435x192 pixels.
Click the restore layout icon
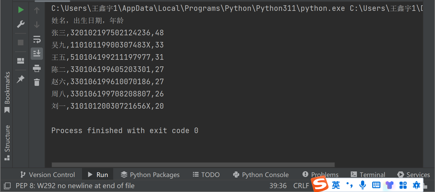pyautogui.click(x=21, y=61)
